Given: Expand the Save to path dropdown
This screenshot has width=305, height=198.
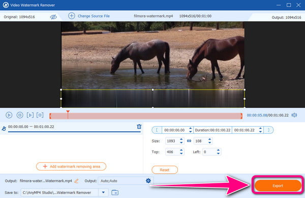Looking at the screenshot, I should pos(103,192).
